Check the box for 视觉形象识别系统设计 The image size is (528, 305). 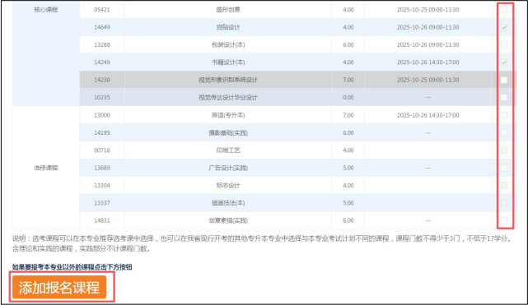(x=504, y=80)
